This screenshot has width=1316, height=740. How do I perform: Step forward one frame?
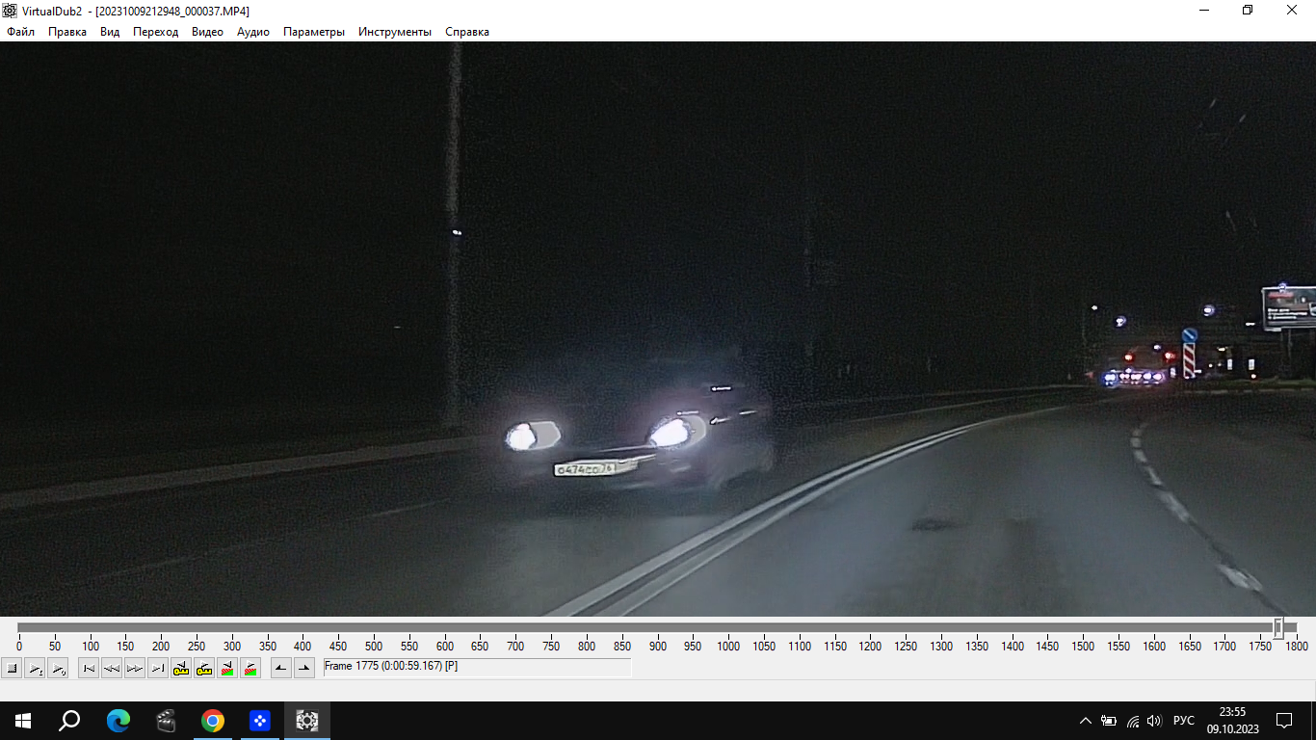coord(135,668)
